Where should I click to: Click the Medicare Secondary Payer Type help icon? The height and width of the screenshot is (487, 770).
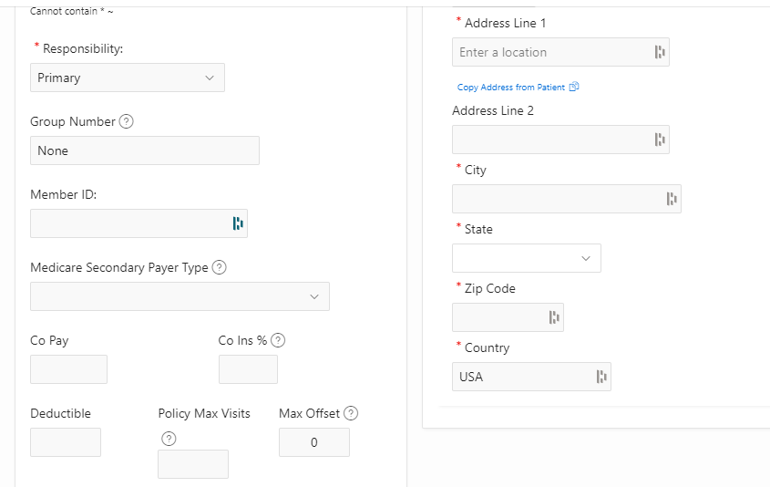click(x=220, y=267)
